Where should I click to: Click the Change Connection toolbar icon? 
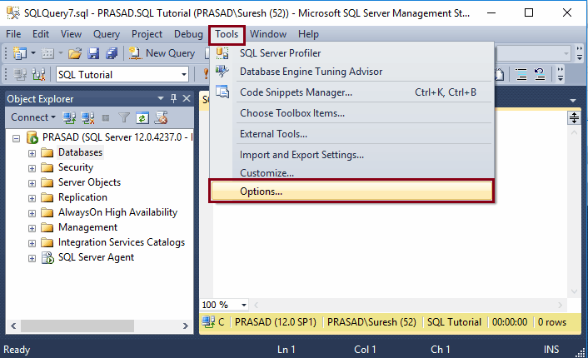38,75
